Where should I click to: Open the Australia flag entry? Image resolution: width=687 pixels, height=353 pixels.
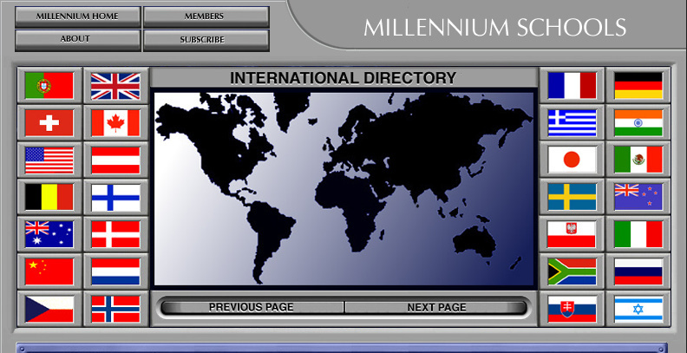[49, 234]
